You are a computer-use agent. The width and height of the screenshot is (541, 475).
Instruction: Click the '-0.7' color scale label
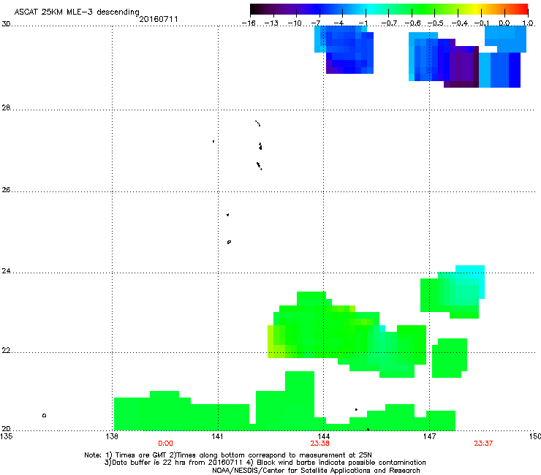point(389,23)
